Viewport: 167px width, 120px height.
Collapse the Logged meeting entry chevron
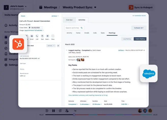67,50
